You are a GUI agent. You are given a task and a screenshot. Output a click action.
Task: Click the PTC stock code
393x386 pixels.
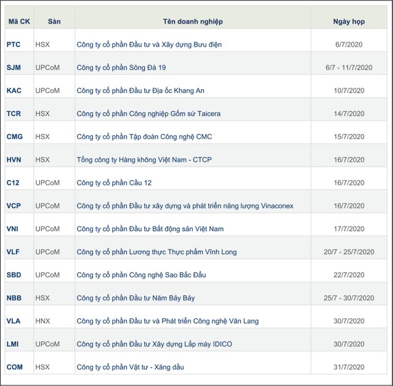(14, 45)
